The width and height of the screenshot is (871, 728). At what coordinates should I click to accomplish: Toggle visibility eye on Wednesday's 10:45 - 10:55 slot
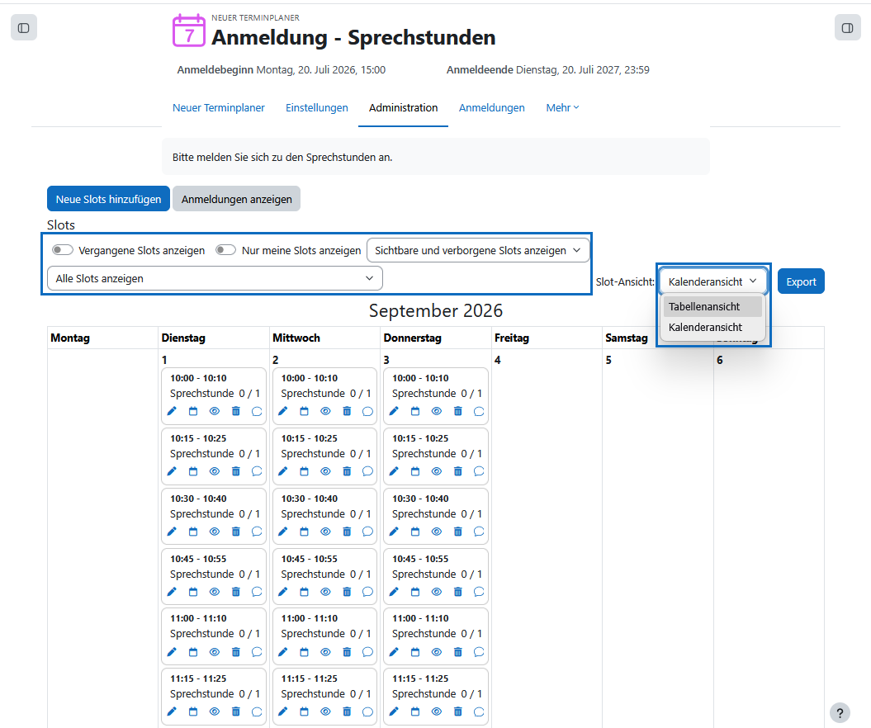325,591
